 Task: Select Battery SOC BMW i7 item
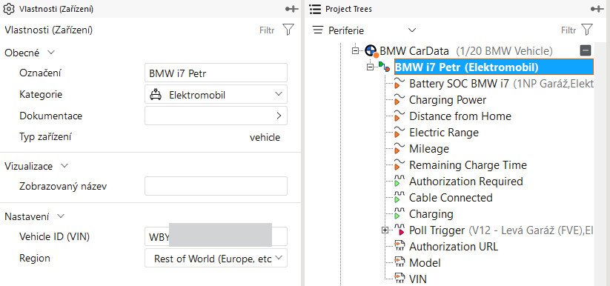[x=459, y=84]
